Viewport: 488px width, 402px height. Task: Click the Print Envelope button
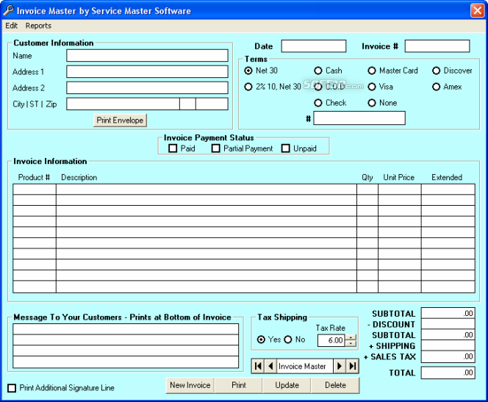point(120,120)
